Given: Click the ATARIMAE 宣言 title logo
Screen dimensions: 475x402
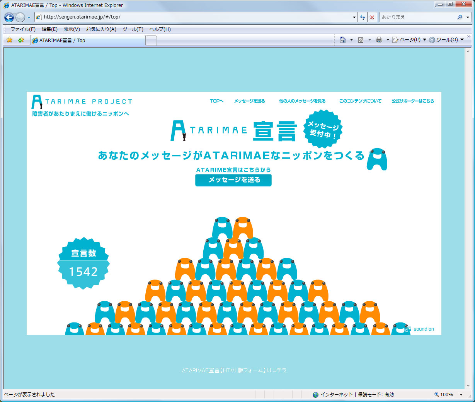Looking at the screenshot, I should (x=234, y=131).
